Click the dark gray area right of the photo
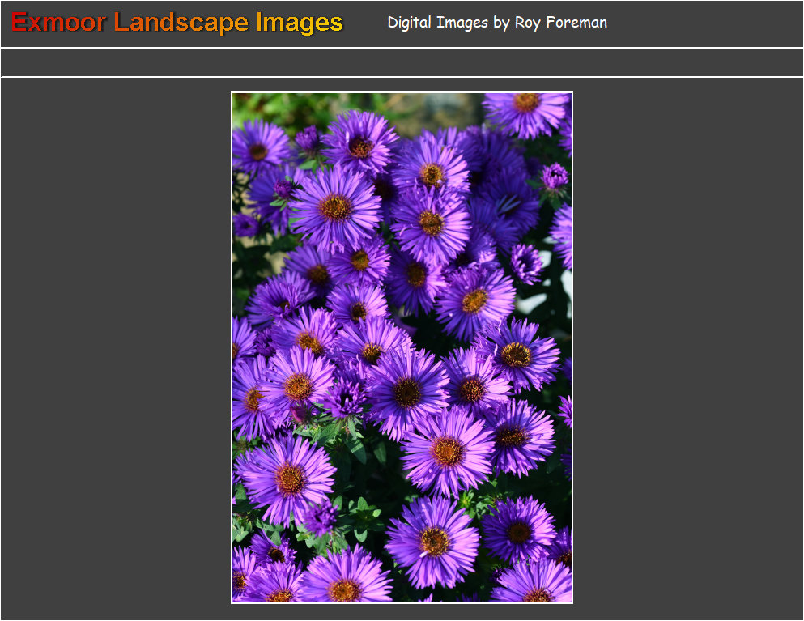Image resolution: width=804 pixels, height=621 pixels. click(x=688, y=348)
